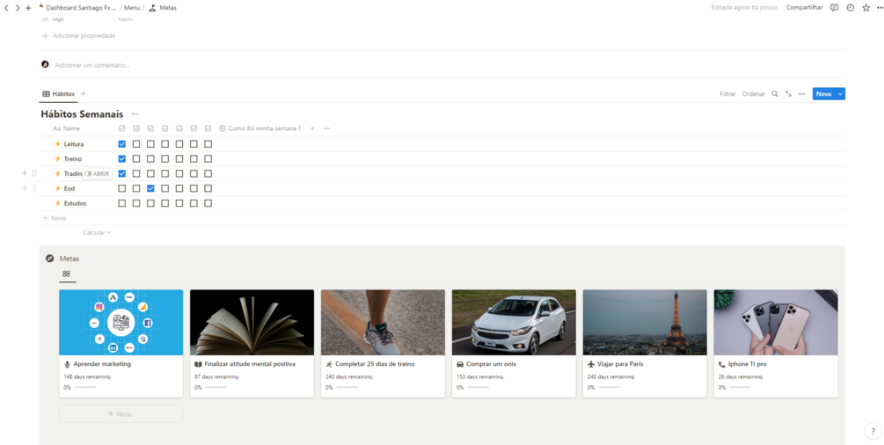This screenshot has width=884, height=445.
Task: Click the blue Nova button
Action: [x=823, y=93]
